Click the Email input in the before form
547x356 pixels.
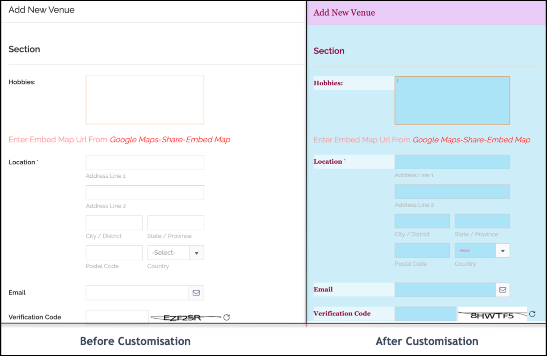[x=137, y=293]
